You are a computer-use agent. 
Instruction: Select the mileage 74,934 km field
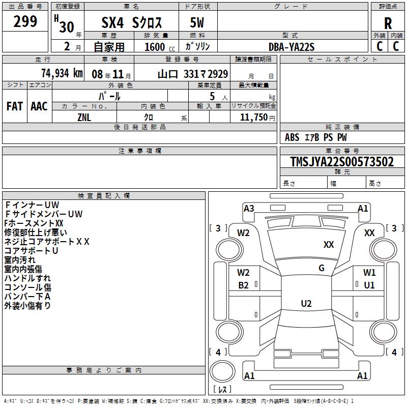pos(43,73)
